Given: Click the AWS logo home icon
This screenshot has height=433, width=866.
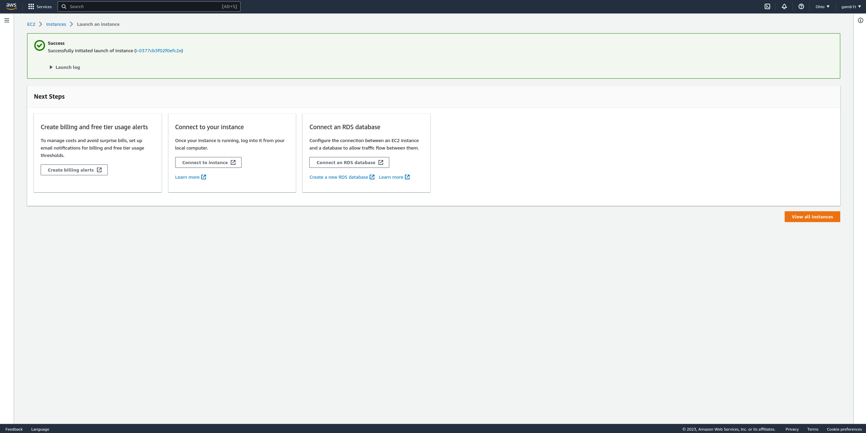Looking at the screenshot, I should (x=11, y=6).
